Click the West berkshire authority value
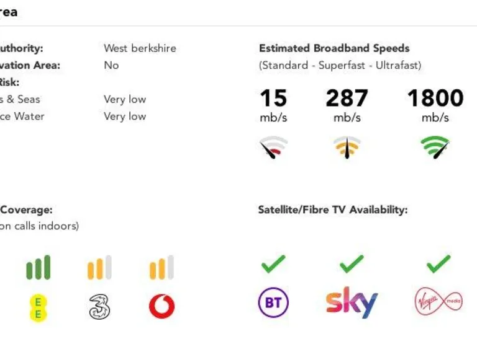The height and width of the screenshot is (357, 477). 140,48
